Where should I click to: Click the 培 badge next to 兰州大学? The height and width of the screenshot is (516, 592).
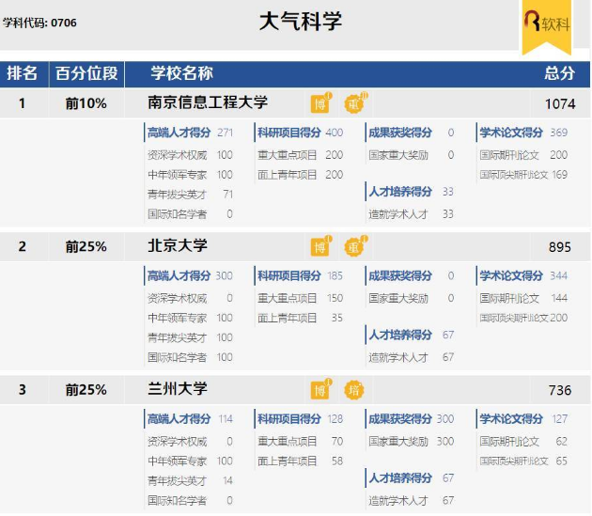click(354, 390)
